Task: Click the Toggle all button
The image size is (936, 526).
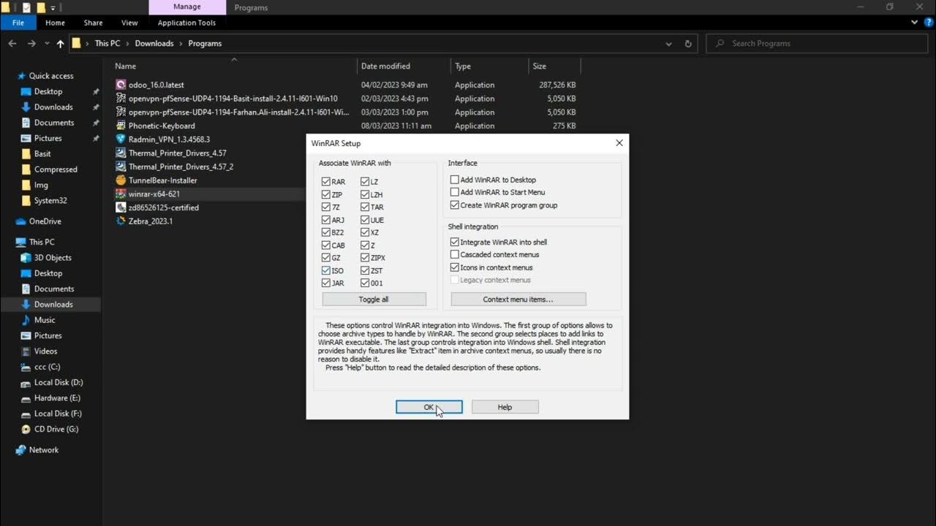Action: click(x=374, y=300)
